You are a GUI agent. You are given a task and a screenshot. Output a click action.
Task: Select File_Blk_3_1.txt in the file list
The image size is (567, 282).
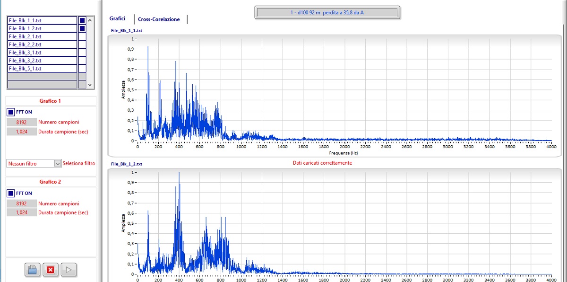pyautogui.click(x=42, y=53)
